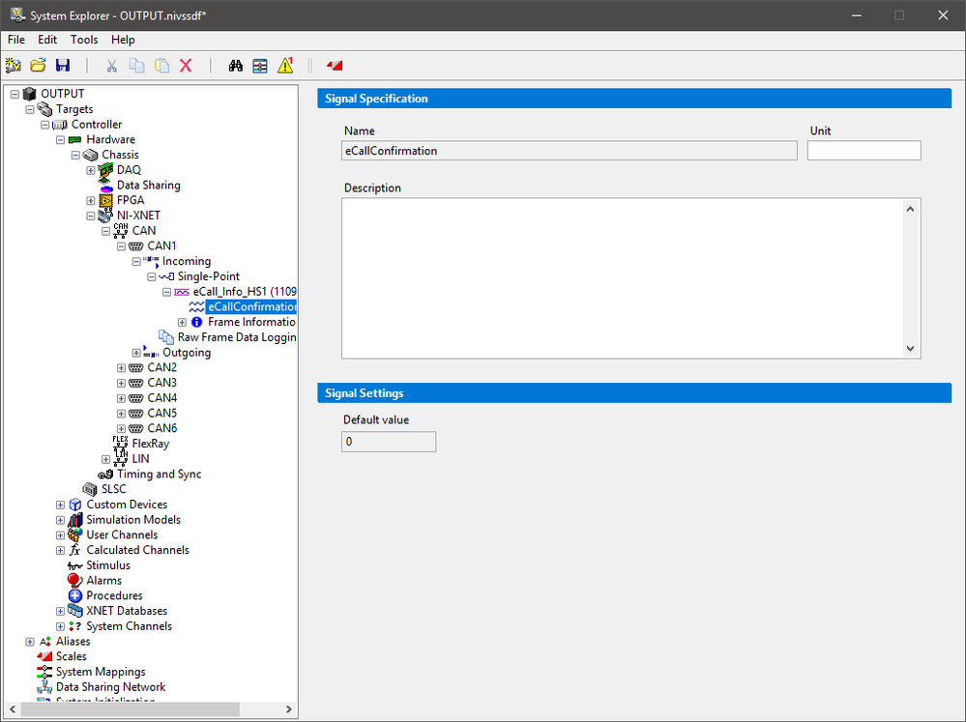Click the signal Name field
This screenshot has width=966, height=722.
click(x=570, y=151)
